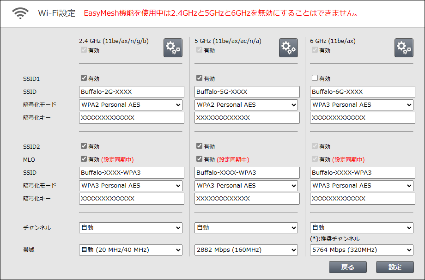Click the MLO row label
The height and width of the screenshot is (280, 425).
click(29, 160)
